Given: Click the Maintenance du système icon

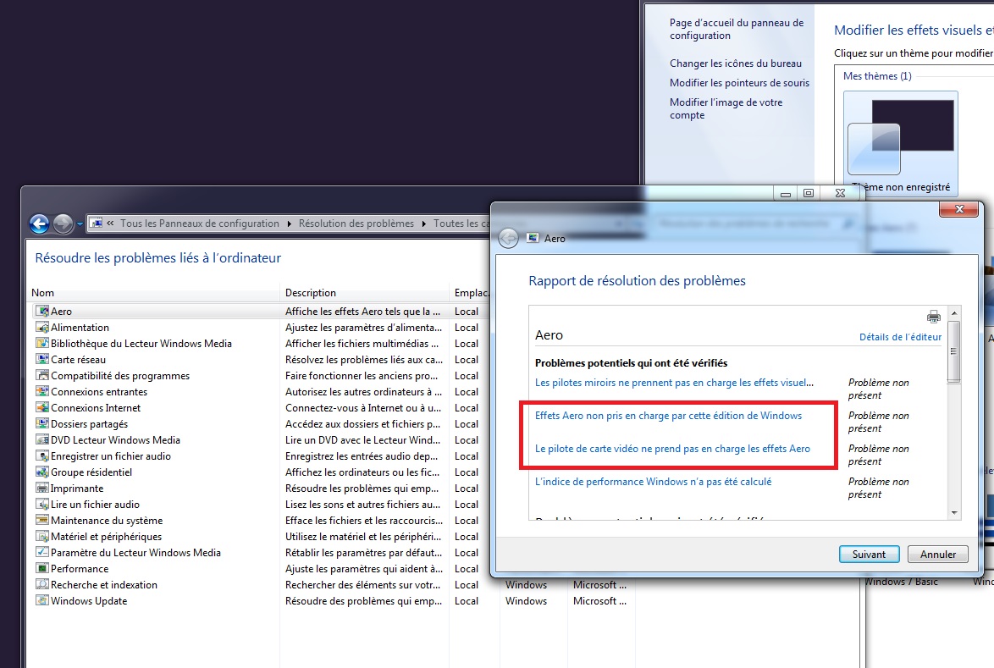Looking at the screenshot, I should coord(42,521).
